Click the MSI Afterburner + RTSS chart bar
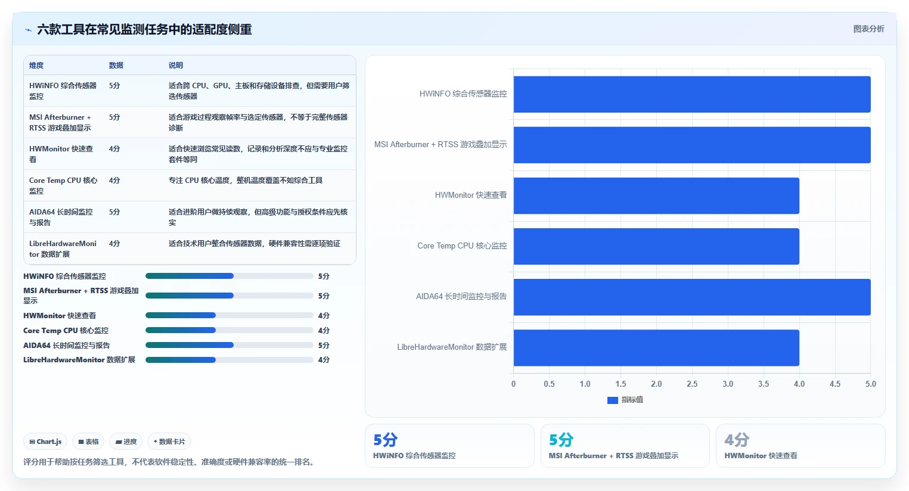909x491 pixels. pos(692,145)
